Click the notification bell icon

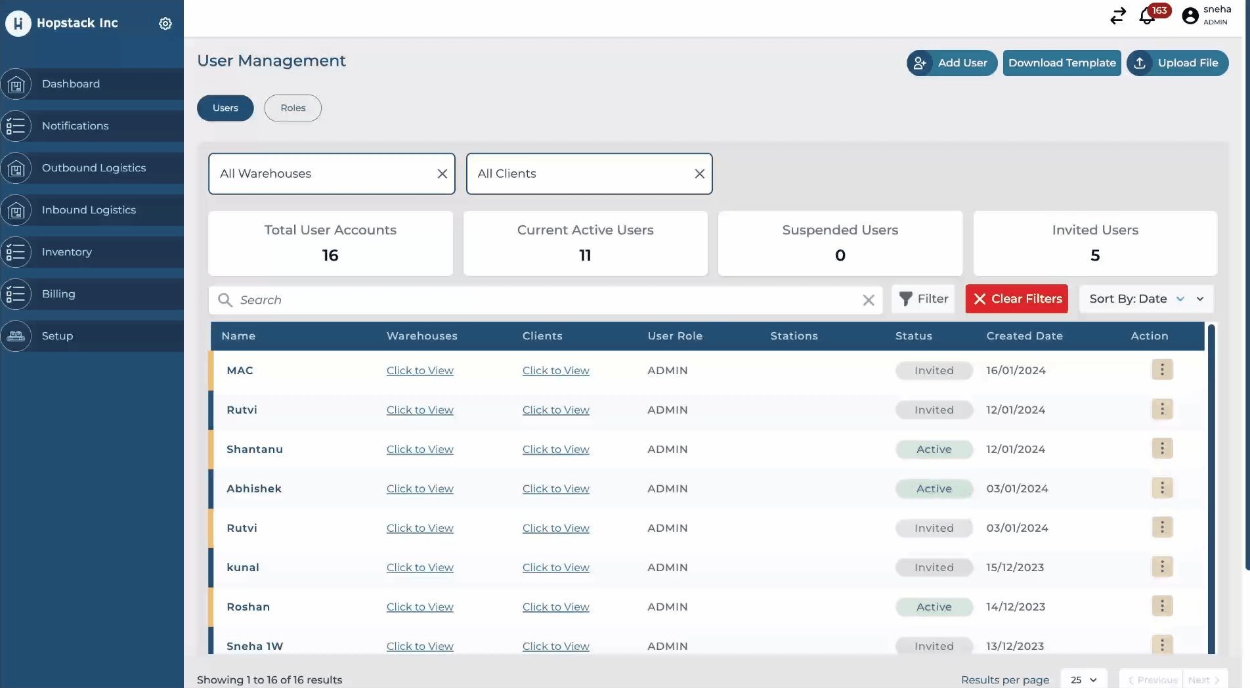click(x=1147, y=16)
